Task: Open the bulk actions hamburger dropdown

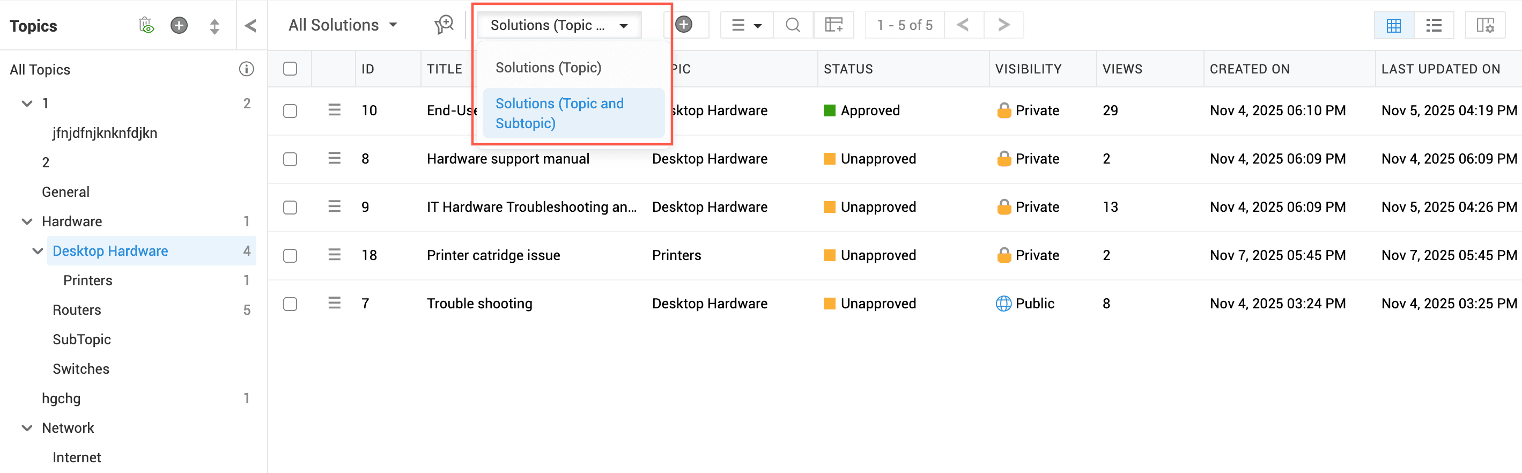Action: (747, 25)
